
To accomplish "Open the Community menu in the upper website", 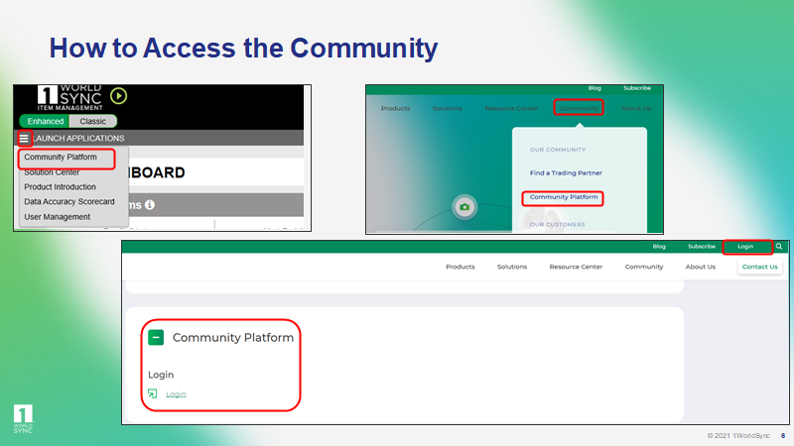I will coord(579,108).
